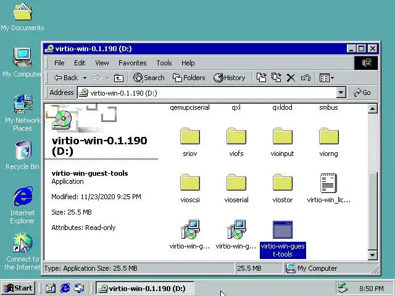Click the Back button

point(66,78)
